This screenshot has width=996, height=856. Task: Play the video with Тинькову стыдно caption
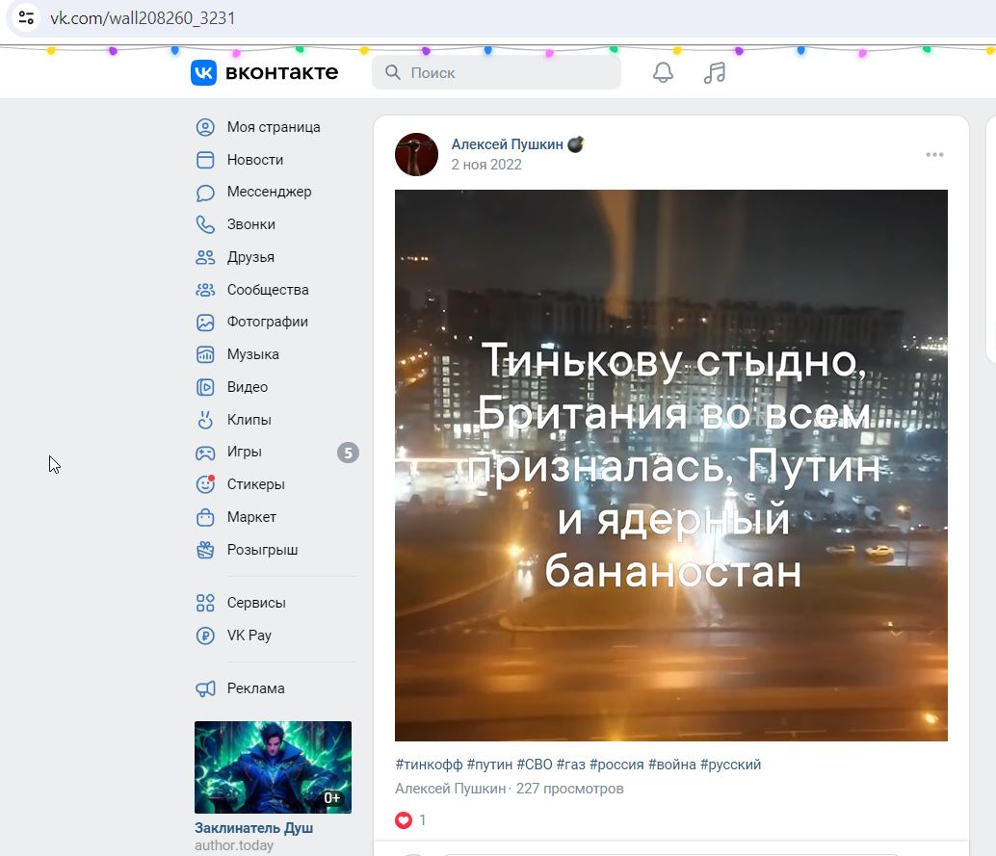click(670, 465)
